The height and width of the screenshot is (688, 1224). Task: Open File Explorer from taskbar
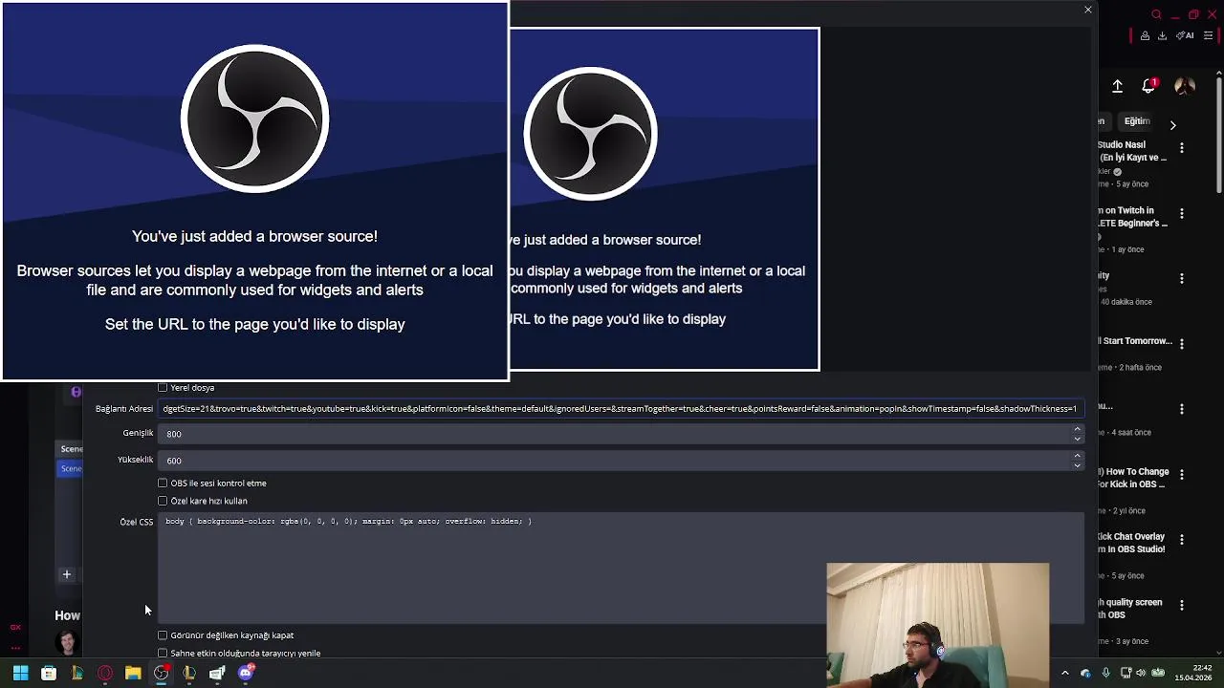click(133, 674)
